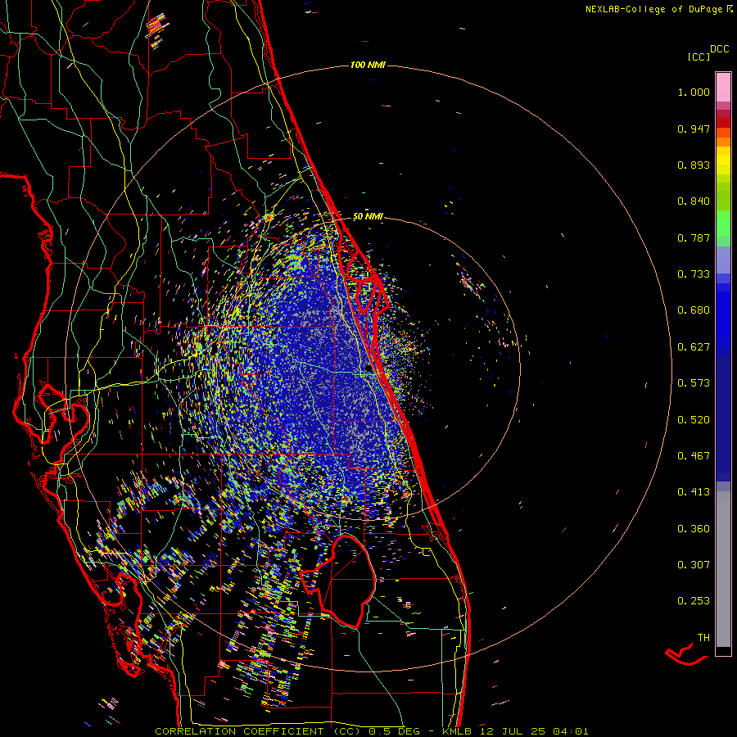Click the 100 NMI range ring label
The image size is (737, 737).
pyautogui.click(x=368, y=65)
